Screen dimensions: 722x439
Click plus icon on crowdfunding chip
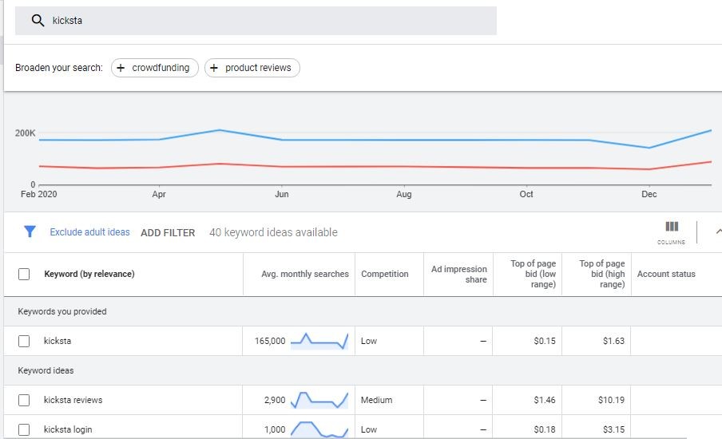tap(121, 68)
